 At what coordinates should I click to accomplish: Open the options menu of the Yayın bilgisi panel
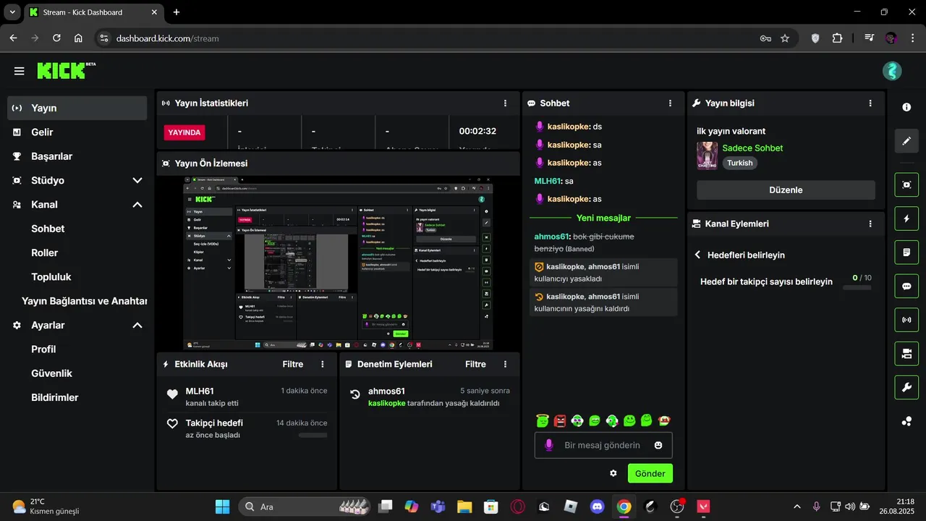[x=870, y=103]
